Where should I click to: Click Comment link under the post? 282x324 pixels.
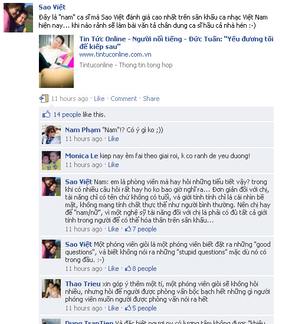(x=123, y=99)
